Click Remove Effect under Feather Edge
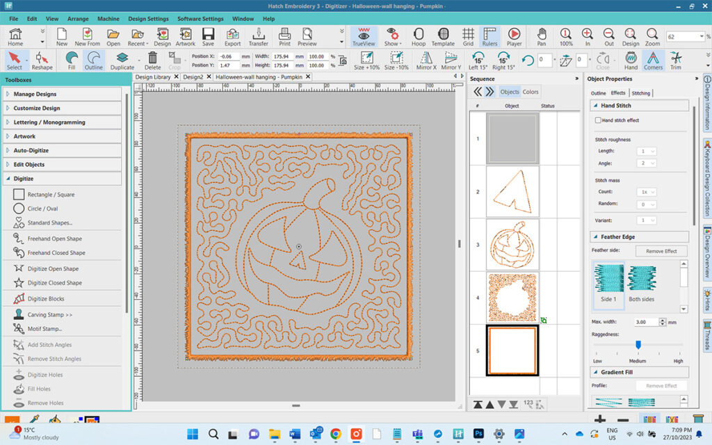Screen dimensions: 712x445 tap(661, 251)
